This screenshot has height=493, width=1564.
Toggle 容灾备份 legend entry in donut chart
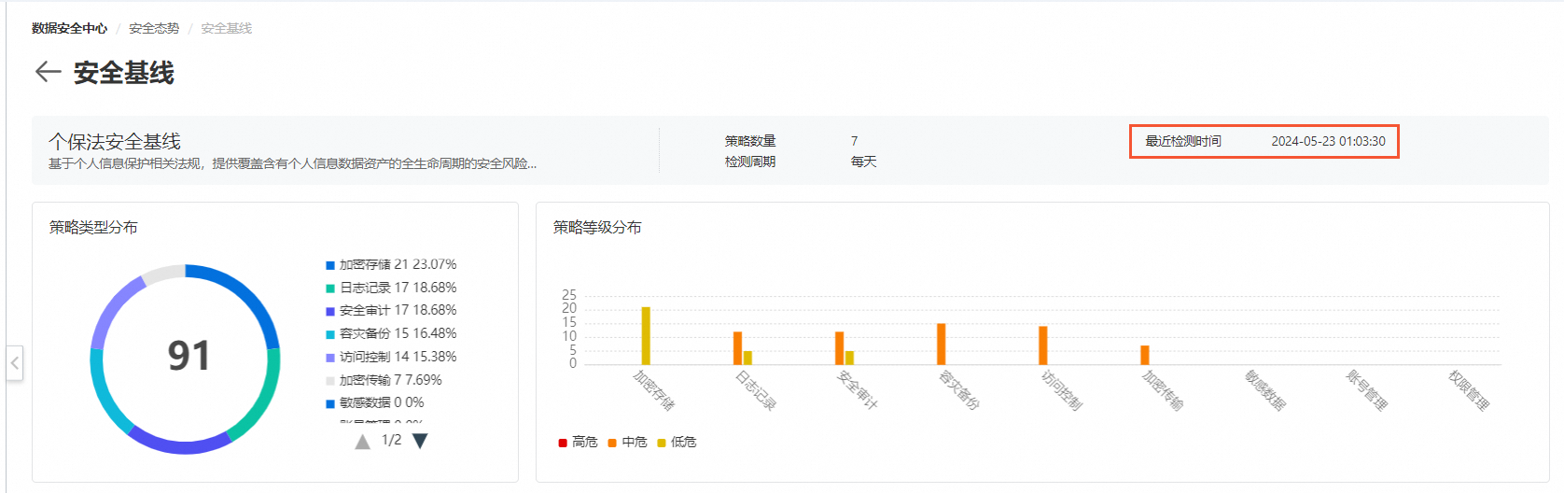coord(391,333)
